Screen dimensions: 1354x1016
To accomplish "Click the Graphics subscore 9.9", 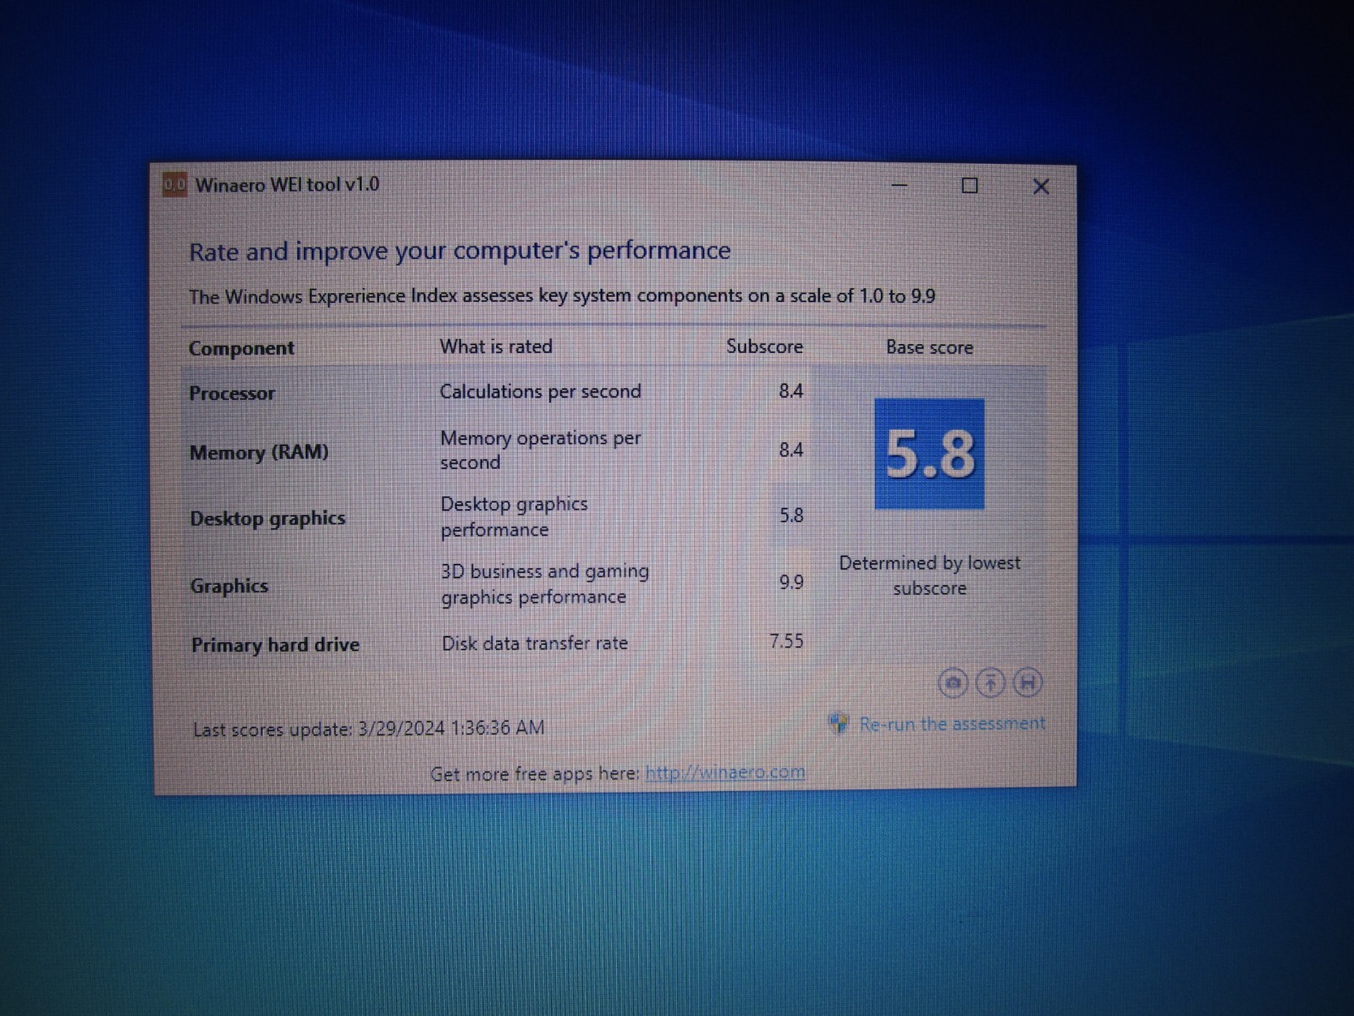I will 791,583.
